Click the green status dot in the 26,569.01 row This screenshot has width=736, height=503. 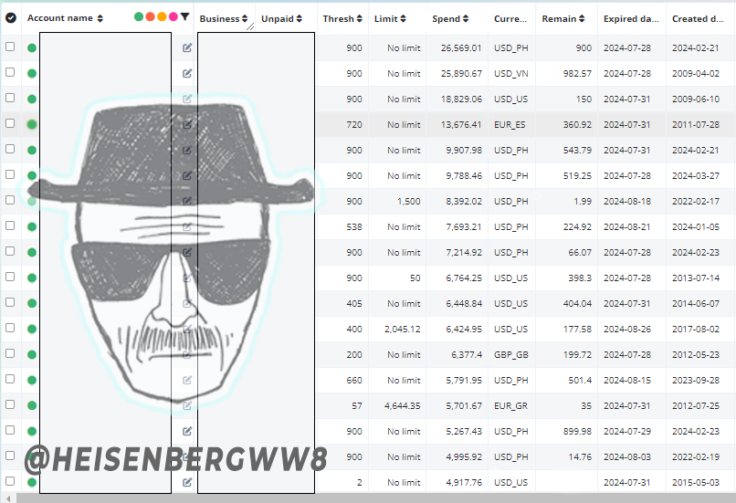[x=32, y=47]
